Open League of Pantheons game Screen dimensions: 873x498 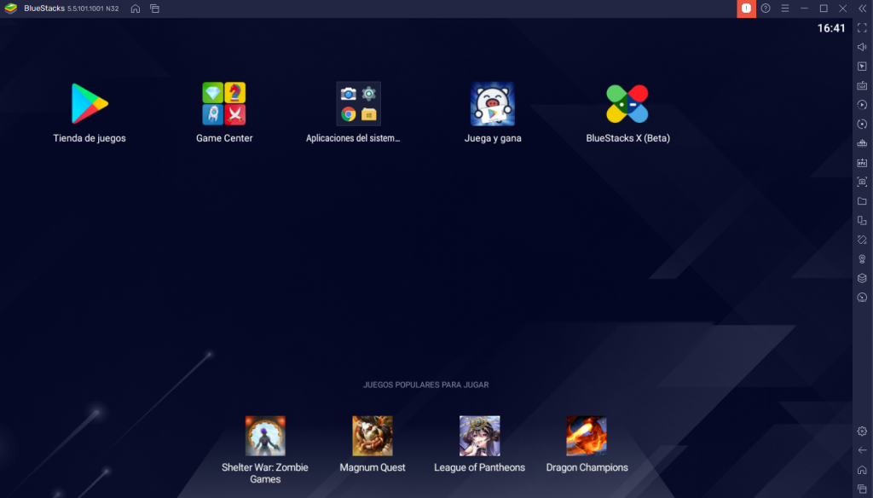(x=479, y=437)
